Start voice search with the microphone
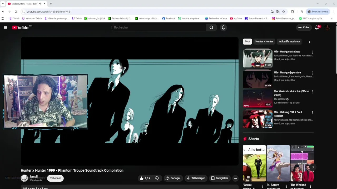This screenshot has height=189, width=337. click(x=223, y=28)
